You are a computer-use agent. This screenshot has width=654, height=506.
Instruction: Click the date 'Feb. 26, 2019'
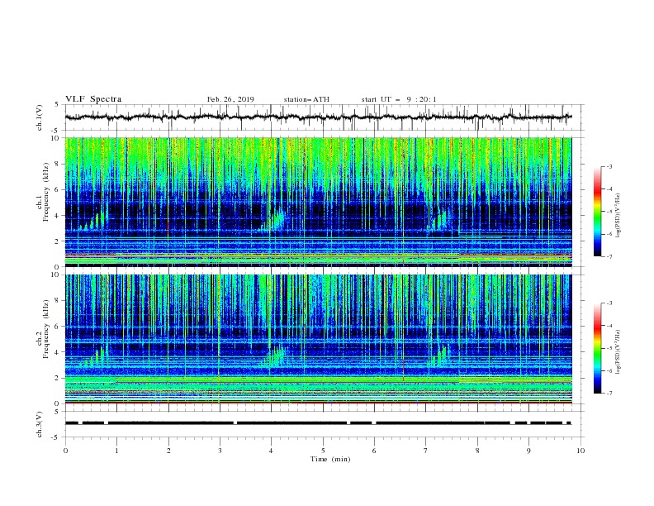[230, 99]
